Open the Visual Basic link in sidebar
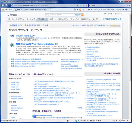The image size is (132, 123). 15,82
